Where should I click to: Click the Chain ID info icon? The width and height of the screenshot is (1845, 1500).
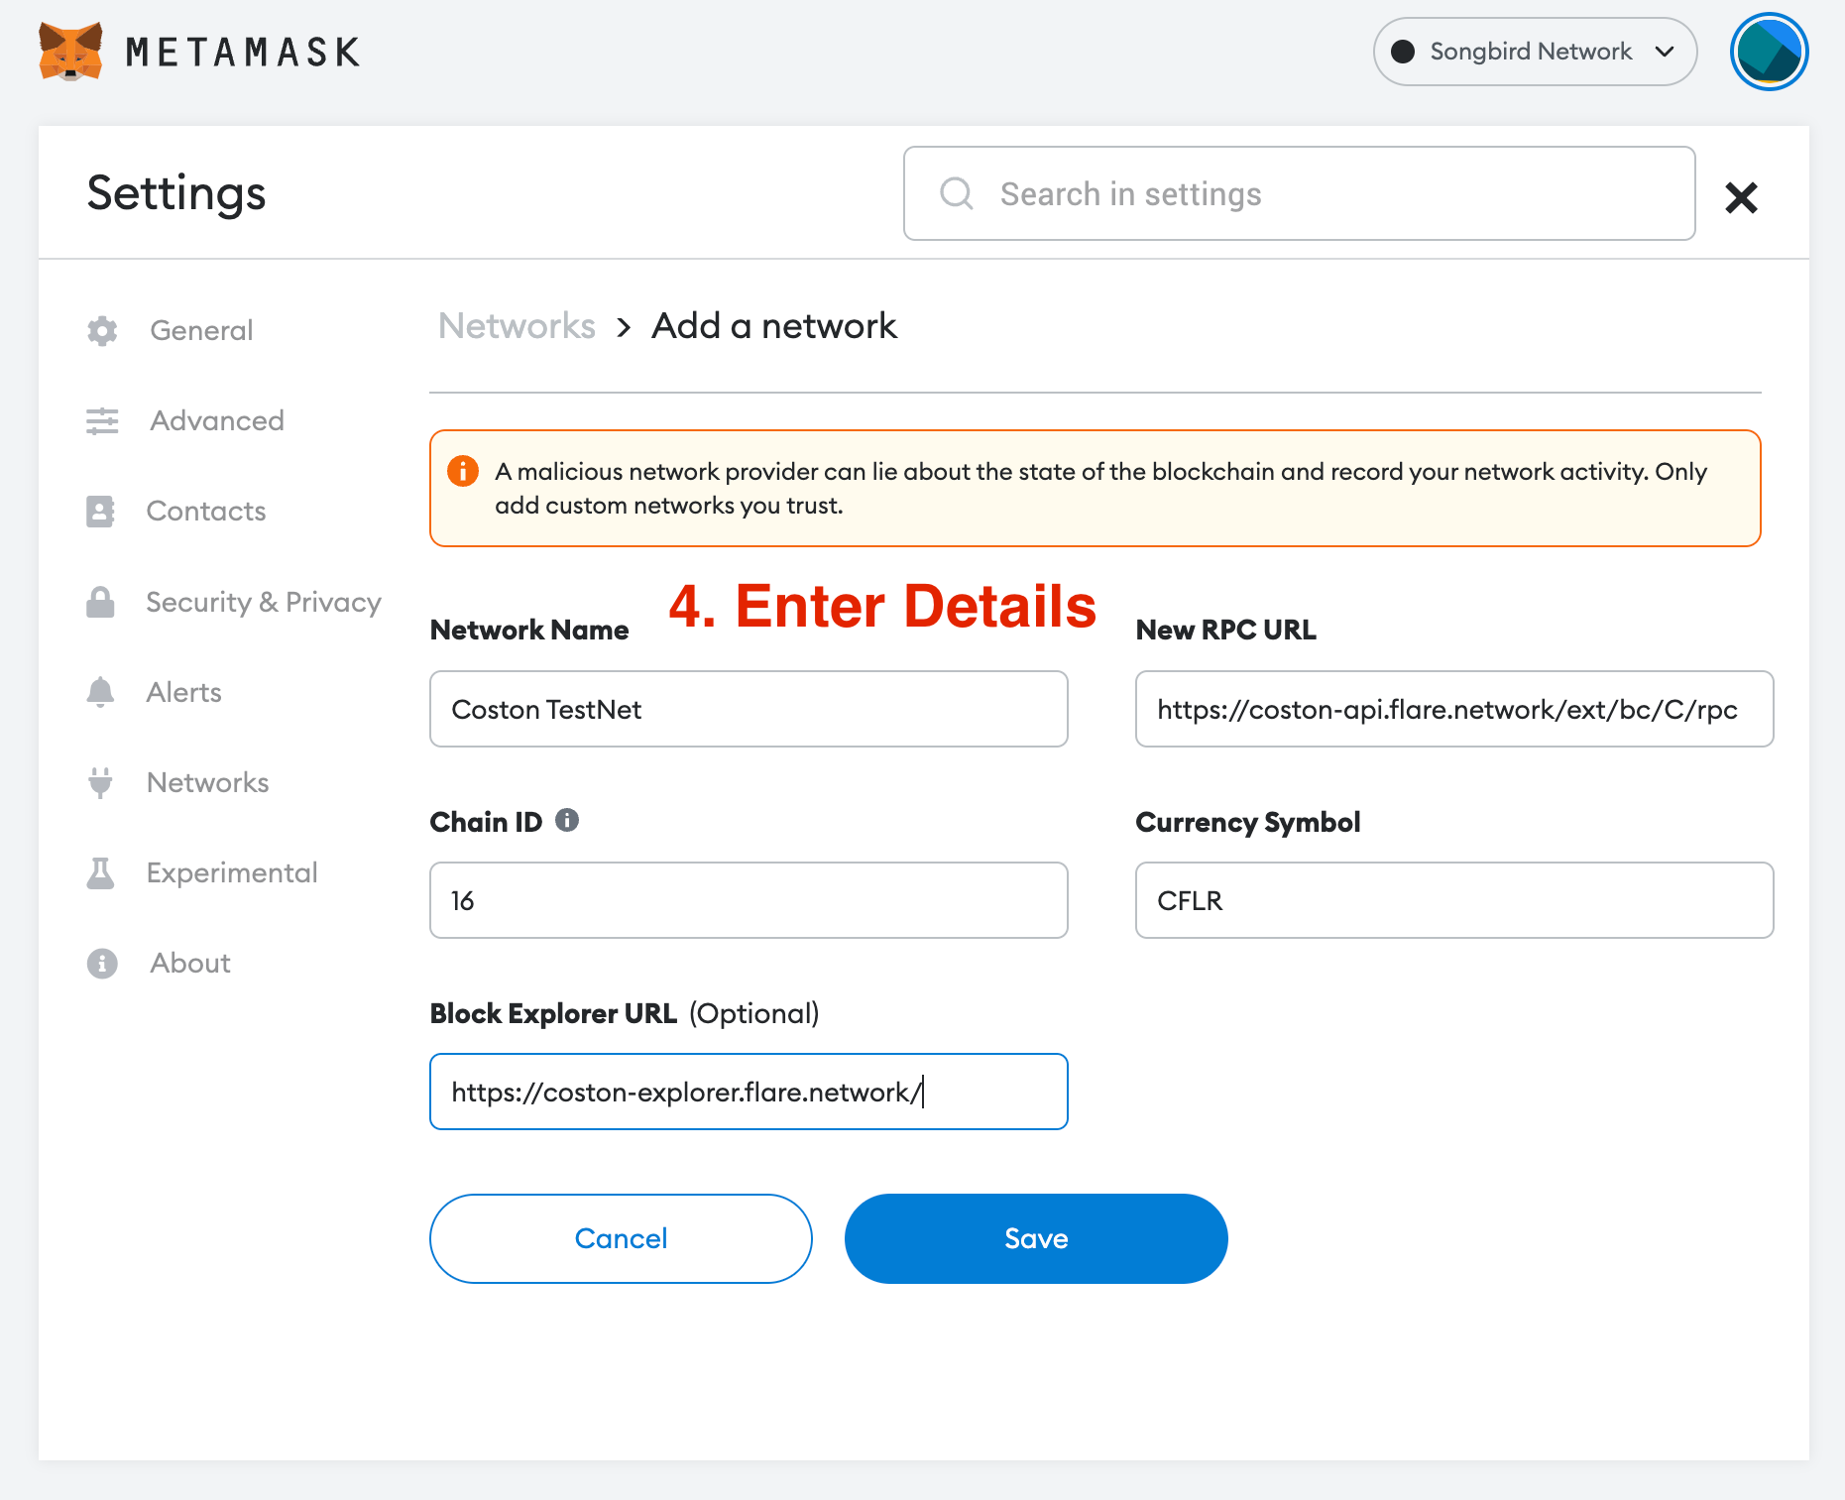pyautogui.click(x=567, y=821)
